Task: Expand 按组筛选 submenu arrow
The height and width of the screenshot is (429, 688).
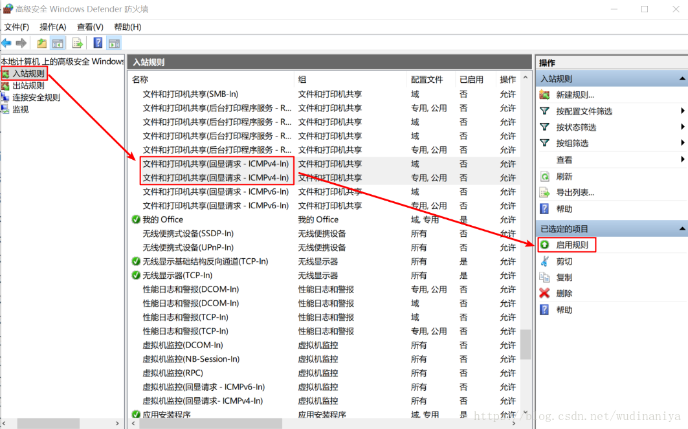Action: point(682,142)
